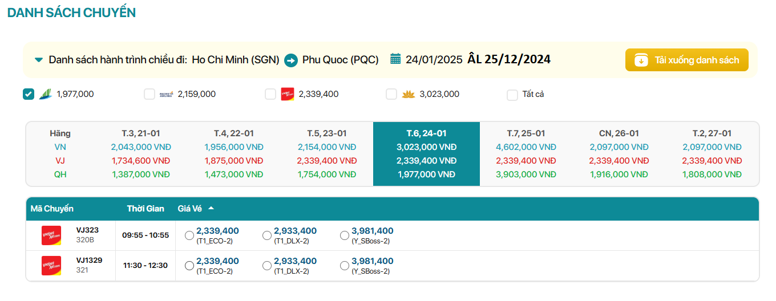
Task: Collapse the 'Danh sách hành trình chiều đi' section
Action: (x=39, y=60)
